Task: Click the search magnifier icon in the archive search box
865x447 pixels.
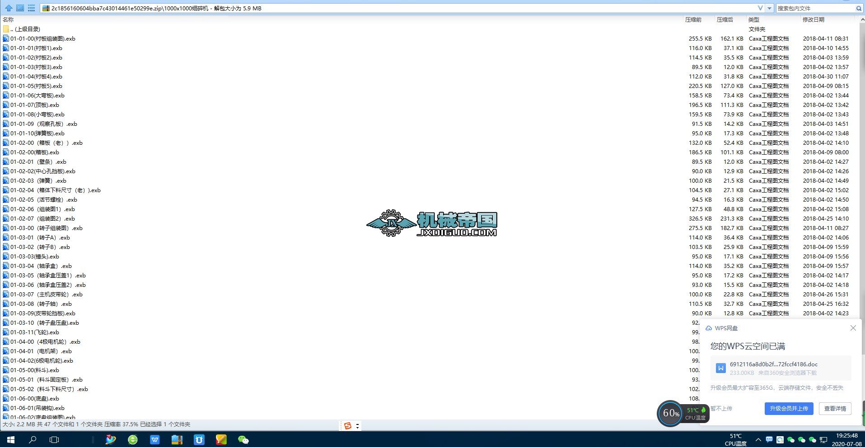Action: (859, 8)
